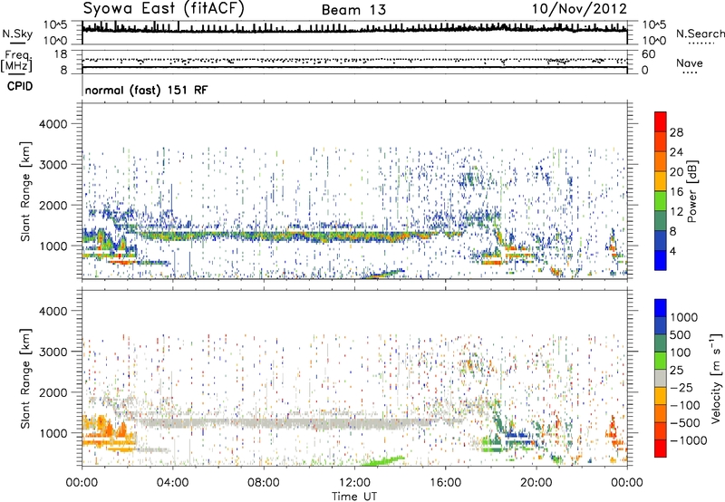Viewport: 725px width, 502px height.
Task: Click the "16" value on the Power scale
Action: point(676,192)
